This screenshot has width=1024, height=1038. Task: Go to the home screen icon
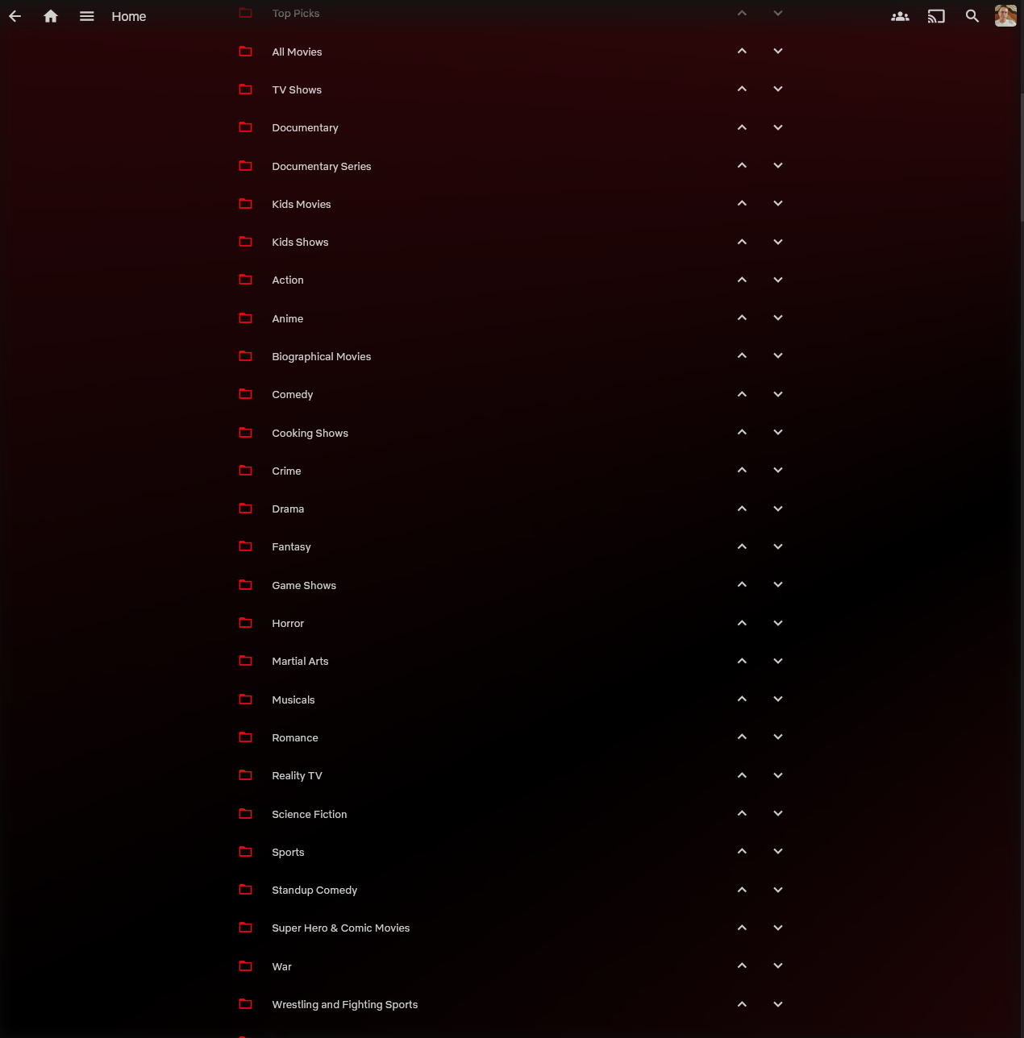[x=51, y=16]
